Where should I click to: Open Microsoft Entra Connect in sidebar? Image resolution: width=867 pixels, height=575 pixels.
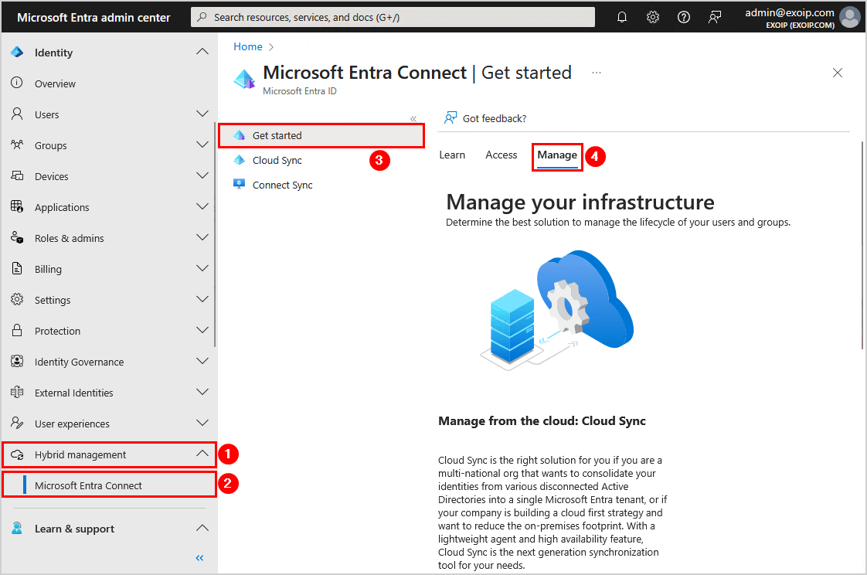[89, 485]
